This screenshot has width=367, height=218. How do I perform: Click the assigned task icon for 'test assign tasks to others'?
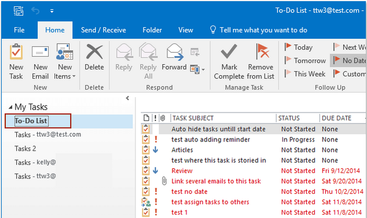click(x=146, y=202)
